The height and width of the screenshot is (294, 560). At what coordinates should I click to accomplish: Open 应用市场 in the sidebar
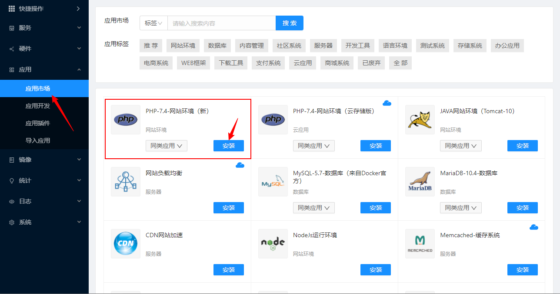tap(44, 88)
